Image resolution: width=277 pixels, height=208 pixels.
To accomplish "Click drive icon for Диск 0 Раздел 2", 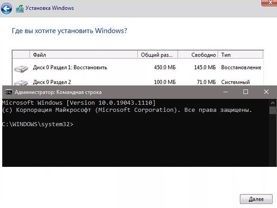I will pyautogui.click(x=21, y=83).
